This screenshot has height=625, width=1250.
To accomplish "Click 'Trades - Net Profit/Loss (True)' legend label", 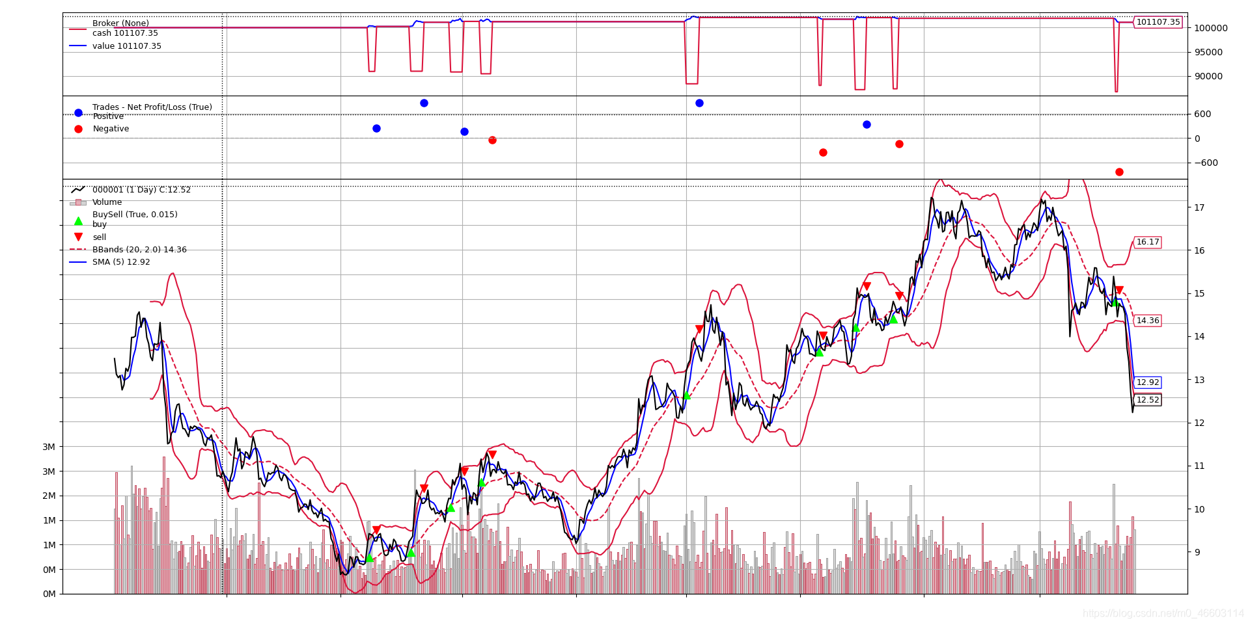I will [x=152, y=107].
